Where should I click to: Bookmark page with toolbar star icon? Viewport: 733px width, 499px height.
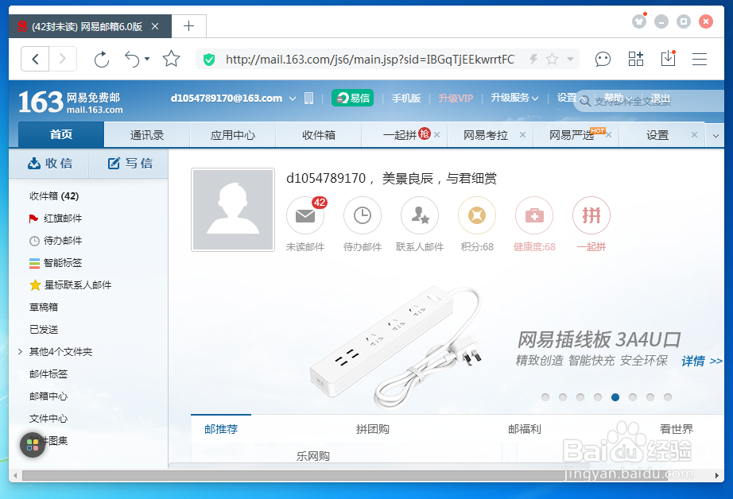pyautogui.click(x=171, y=59)
